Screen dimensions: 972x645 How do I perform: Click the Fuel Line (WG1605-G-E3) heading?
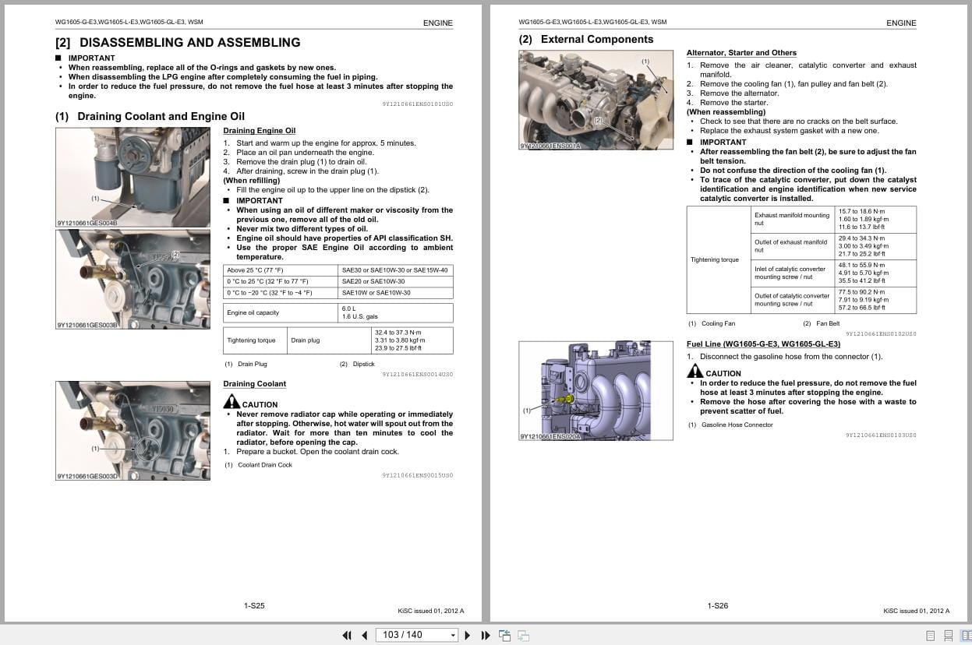tap(762, 343)
